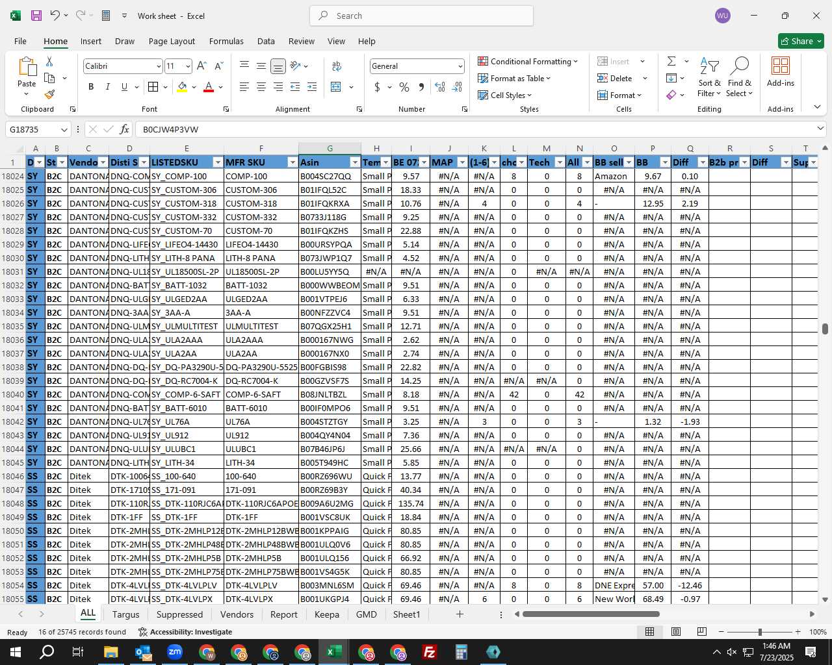The image size is (832, 665).
Task: Increase decimal places
Action: click(x=440, y=87)
